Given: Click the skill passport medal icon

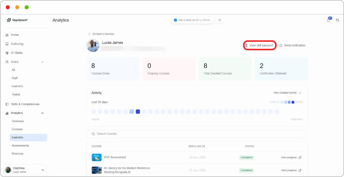Looking at the screenshot, I should [246, 46].
